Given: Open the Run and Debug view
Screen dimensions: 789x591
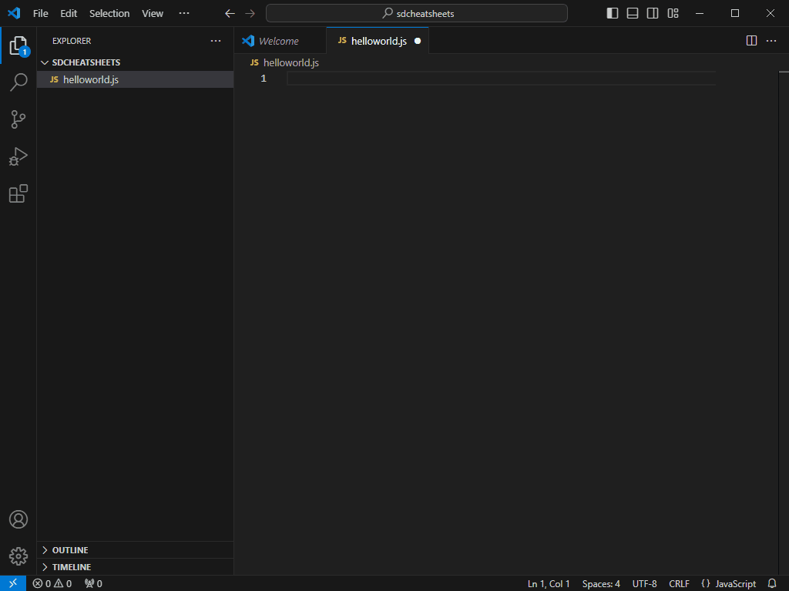Looking at the screenshot, I should [x=18, y=156].
